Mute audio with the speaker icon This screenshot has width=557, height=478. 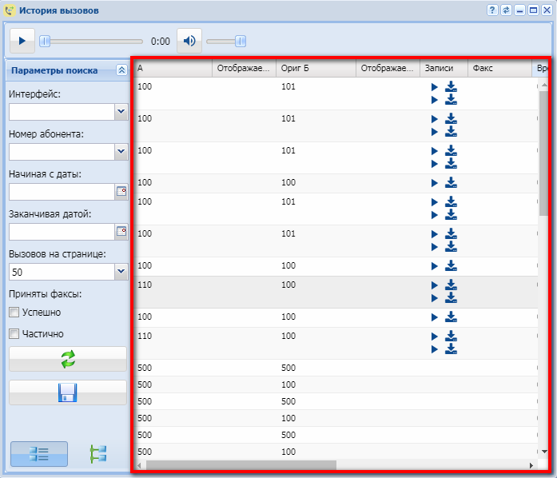[189, 41]
